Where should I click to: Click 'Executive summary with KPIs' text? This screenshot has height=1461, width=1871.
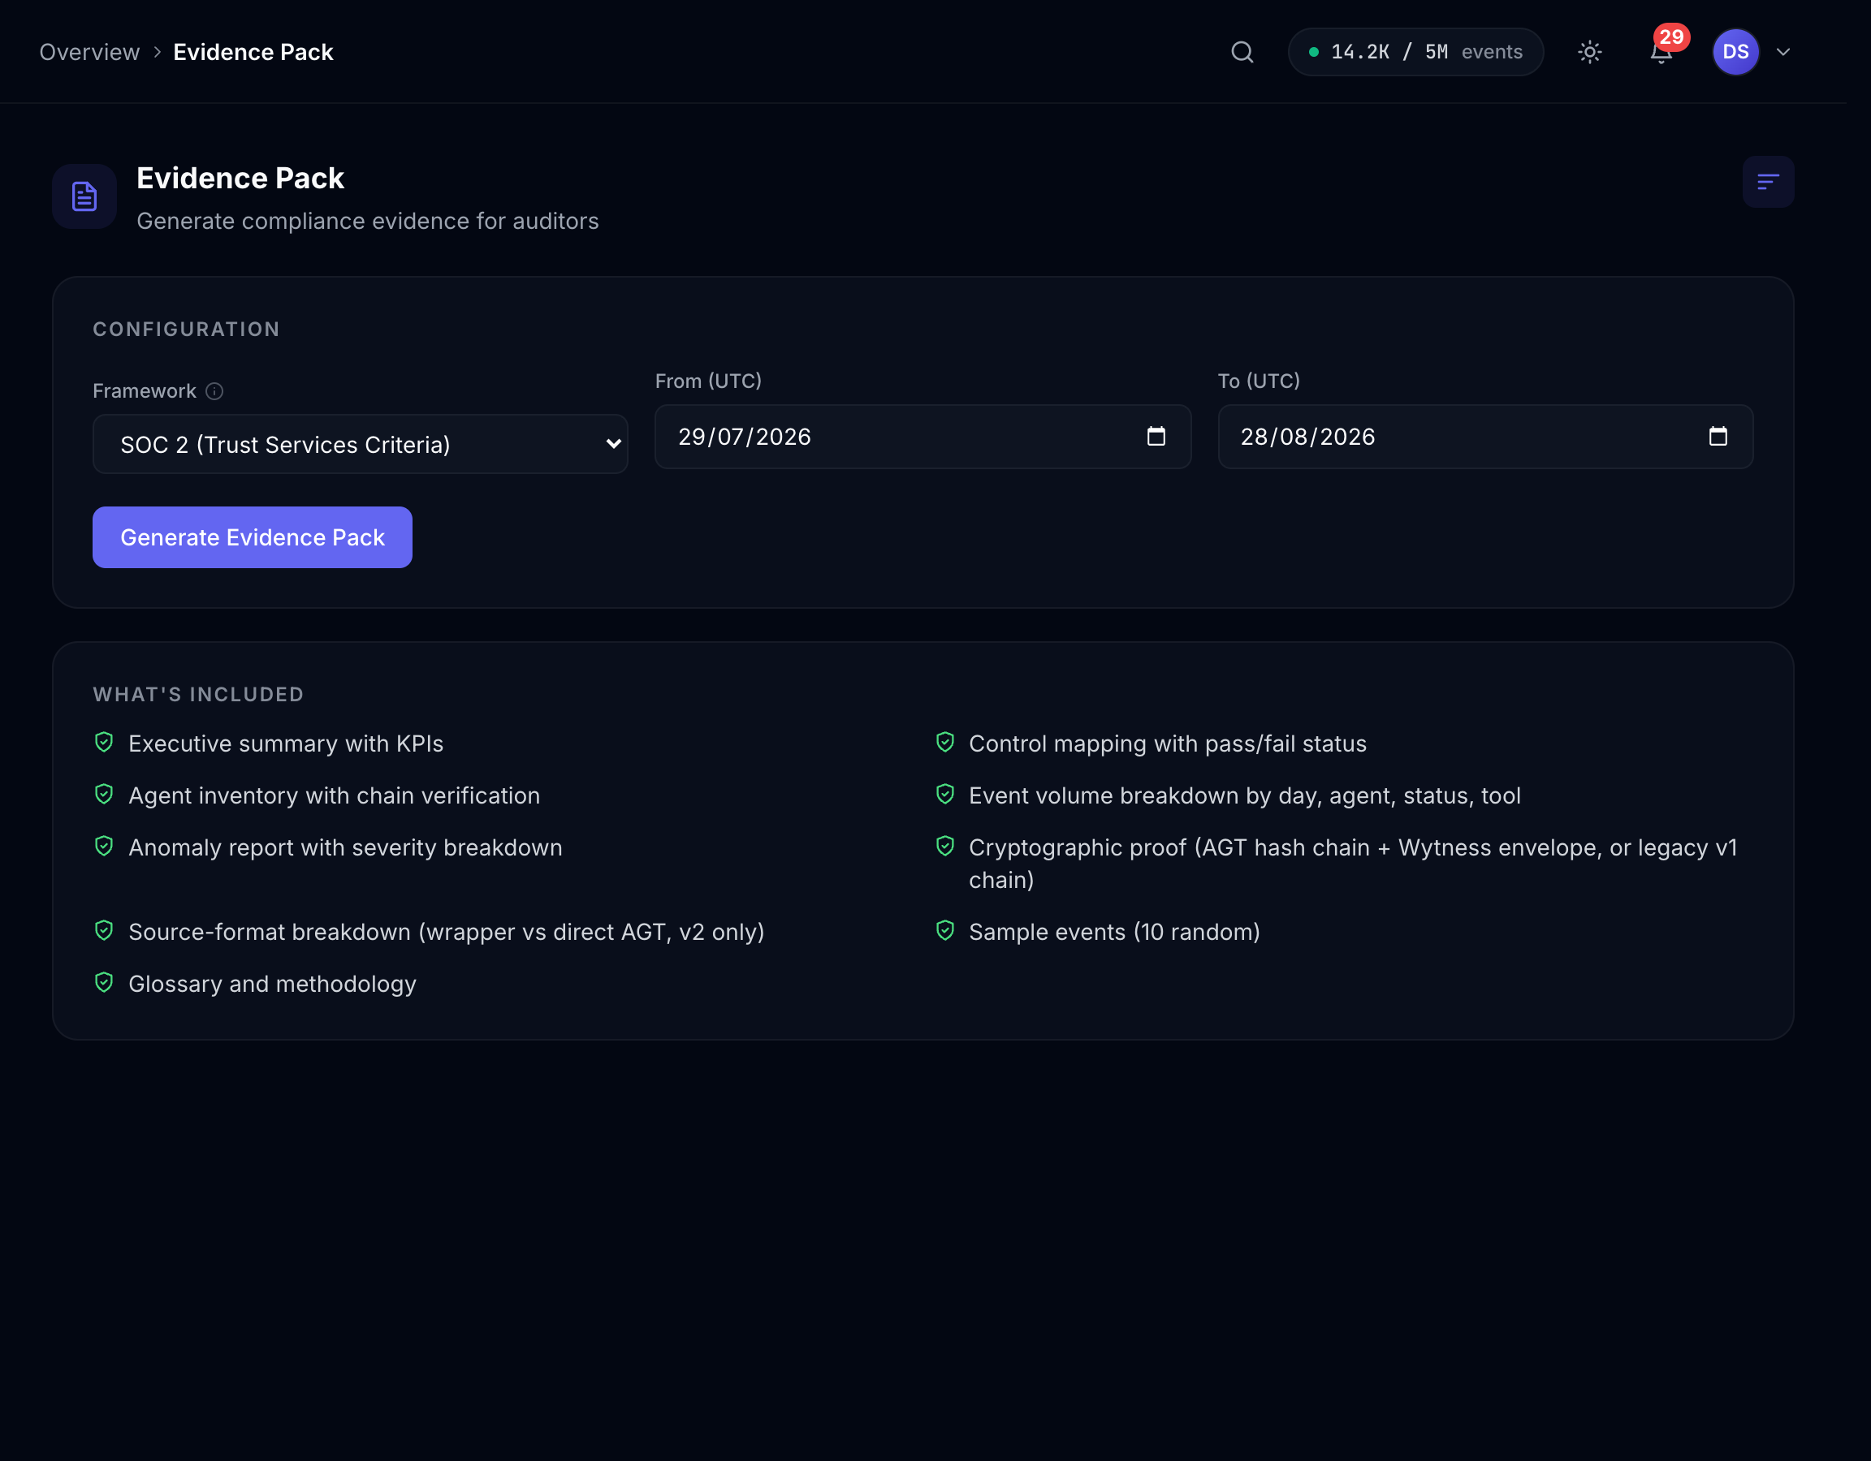[x=286, y=743]
